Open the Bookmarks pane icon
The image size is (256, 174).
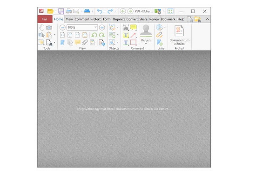62,43
